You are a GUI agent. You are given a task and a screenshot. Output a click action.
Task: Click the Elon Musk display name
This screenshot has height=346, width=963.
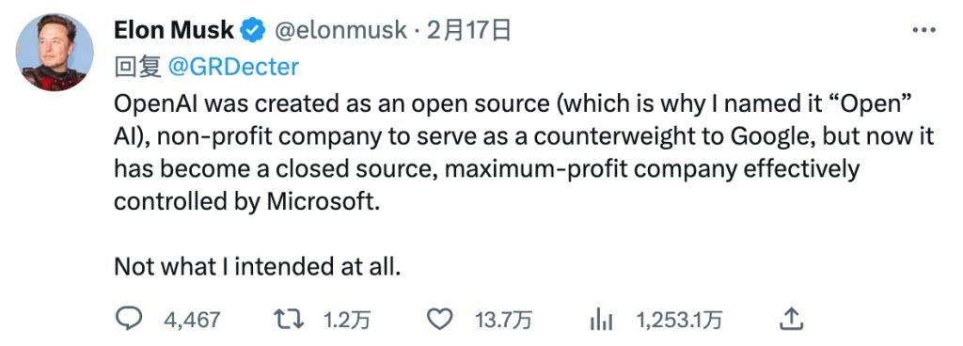(x=174, y=29)
